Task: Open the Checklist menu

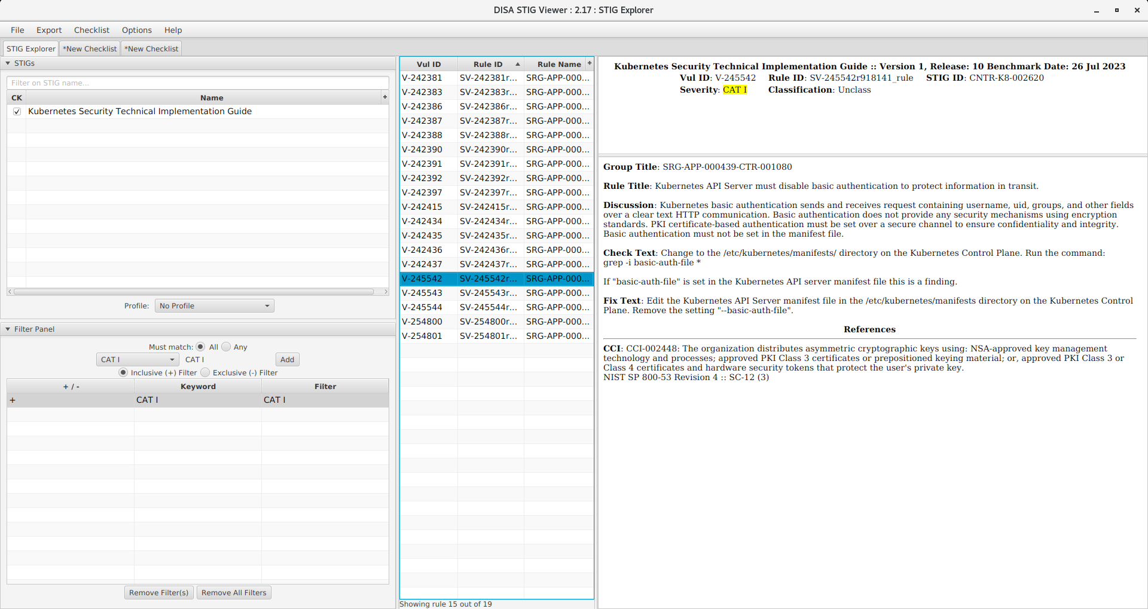Action: coord(91,30)
